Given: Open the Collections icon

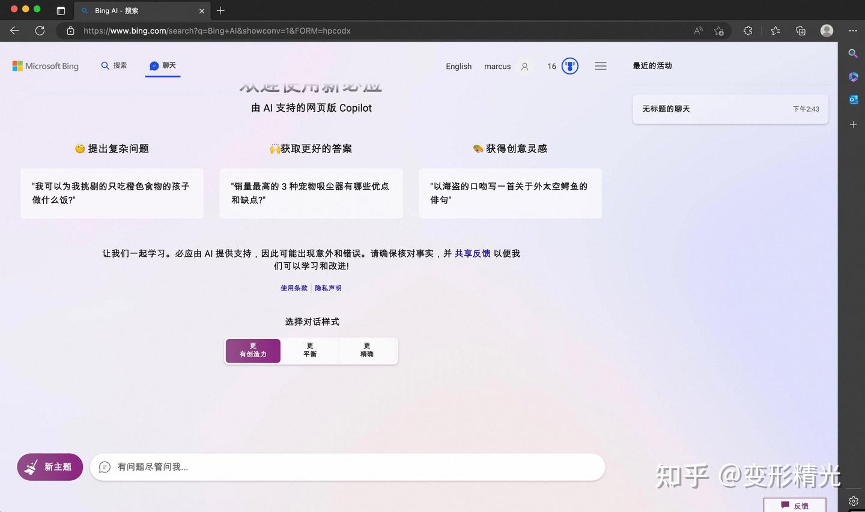Looking at the screenshot, I should tap(801, 31).
